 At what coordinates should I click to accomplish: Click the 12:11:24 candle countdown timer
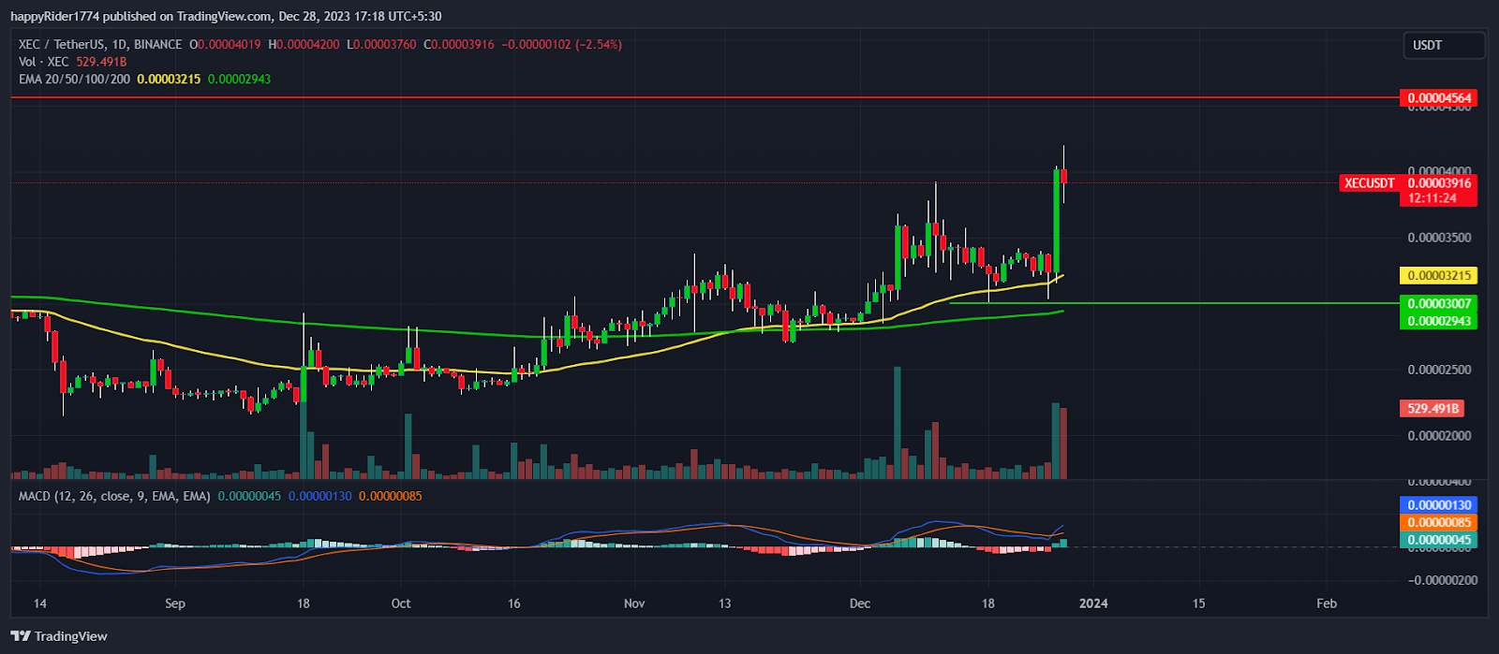(x=1432, y=198)
